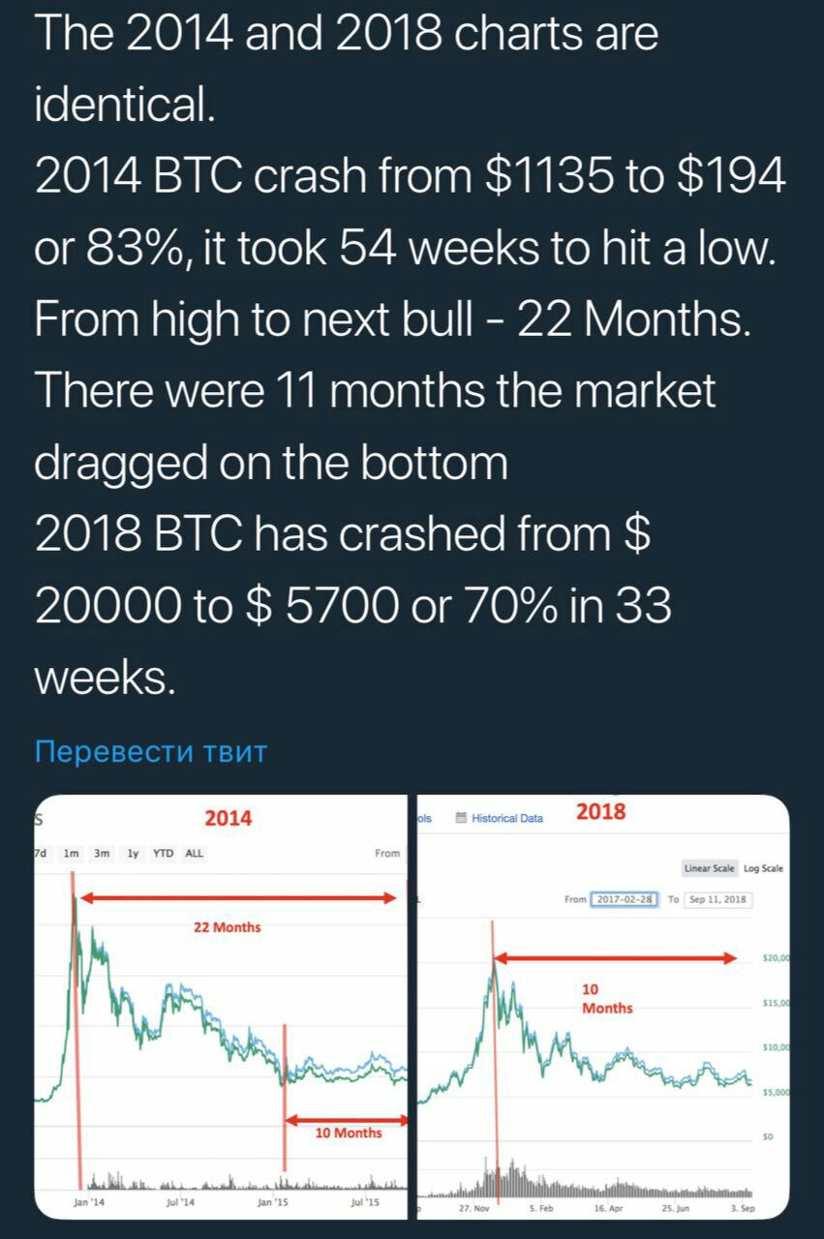Click the 10 Months label on 2014 chart
824x1239 pixels.
point(349,1133)
